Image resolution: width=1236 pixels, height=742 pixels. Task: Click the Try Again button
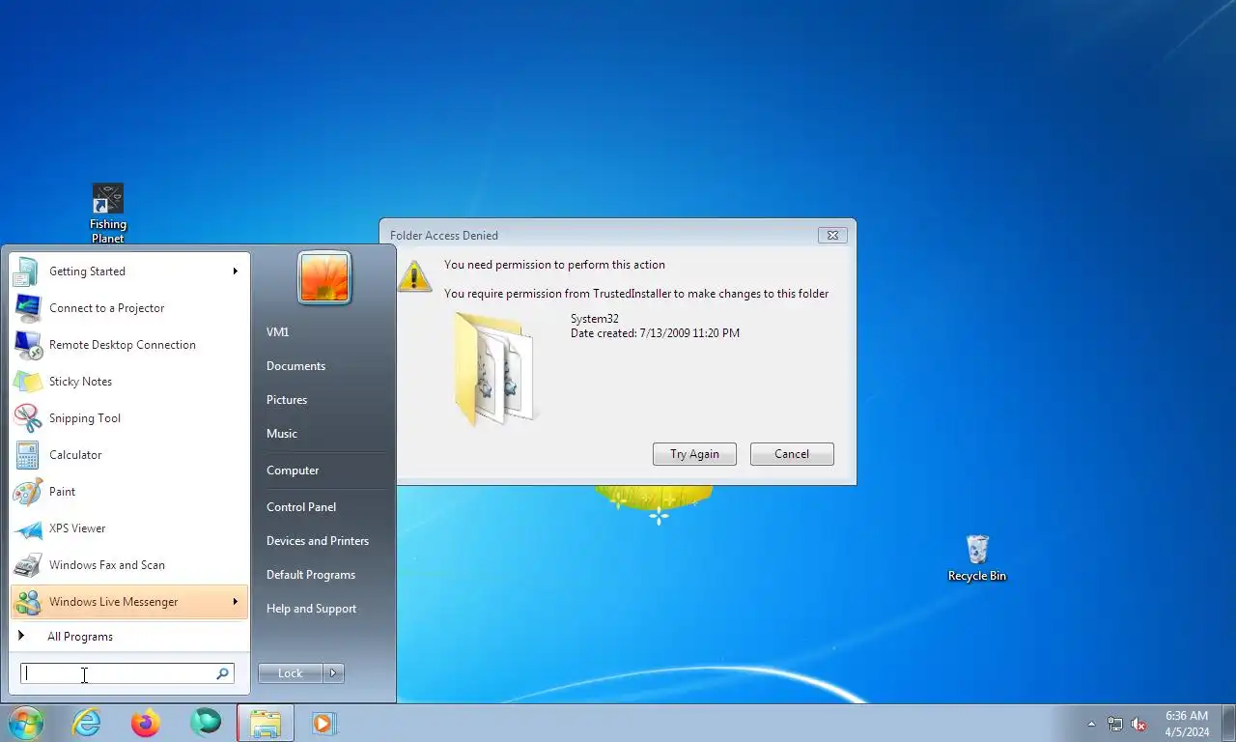tap(694, 454)
